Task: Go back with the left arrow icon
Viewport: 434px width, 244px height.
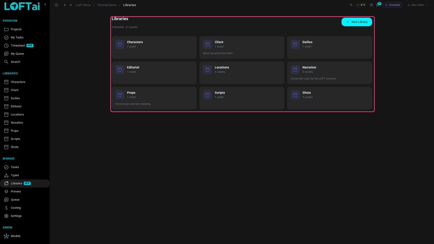Action: point(65,5)
